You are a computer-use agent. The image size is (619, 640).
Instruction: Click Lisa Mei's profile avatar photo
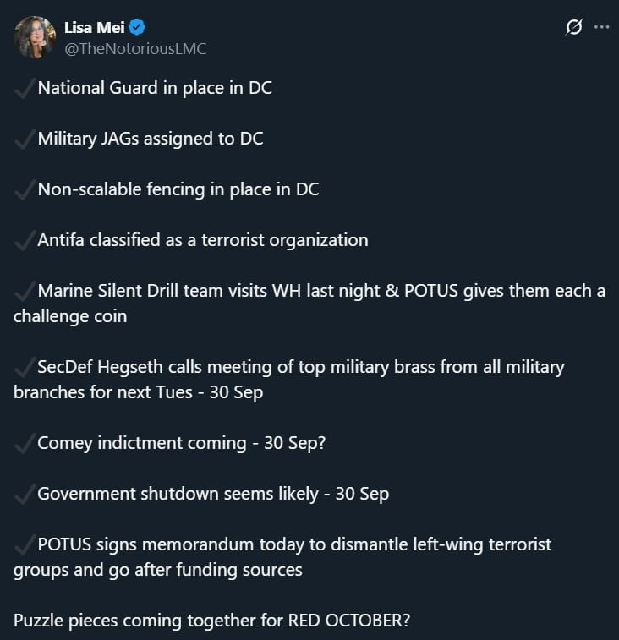tap(36, 37)
